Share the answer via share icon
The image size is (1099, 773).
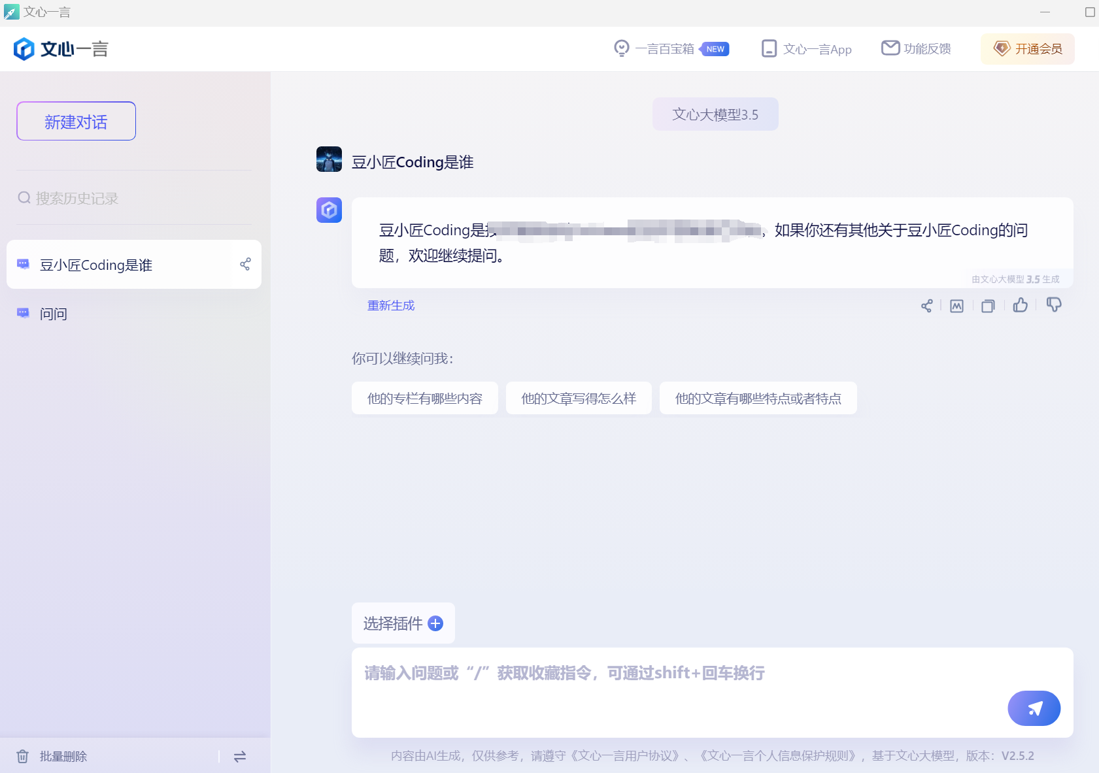(x=926, y=306)
